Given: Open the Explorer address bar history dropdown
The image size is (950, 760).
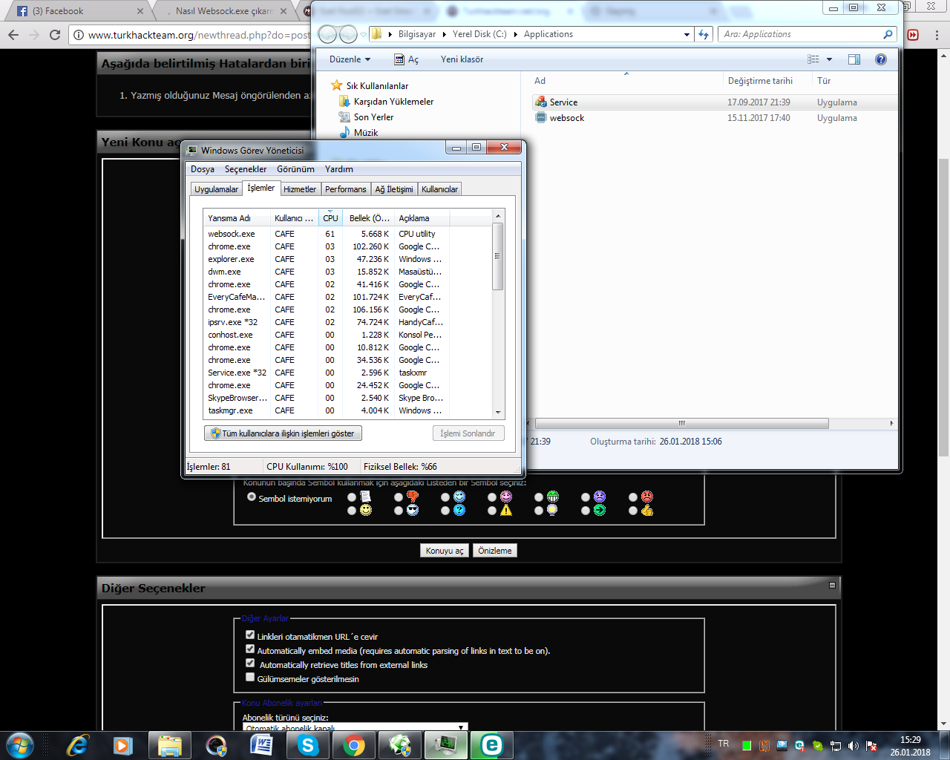Looking at the screenshot, I should pyautogui.click(x=687, y=34).
